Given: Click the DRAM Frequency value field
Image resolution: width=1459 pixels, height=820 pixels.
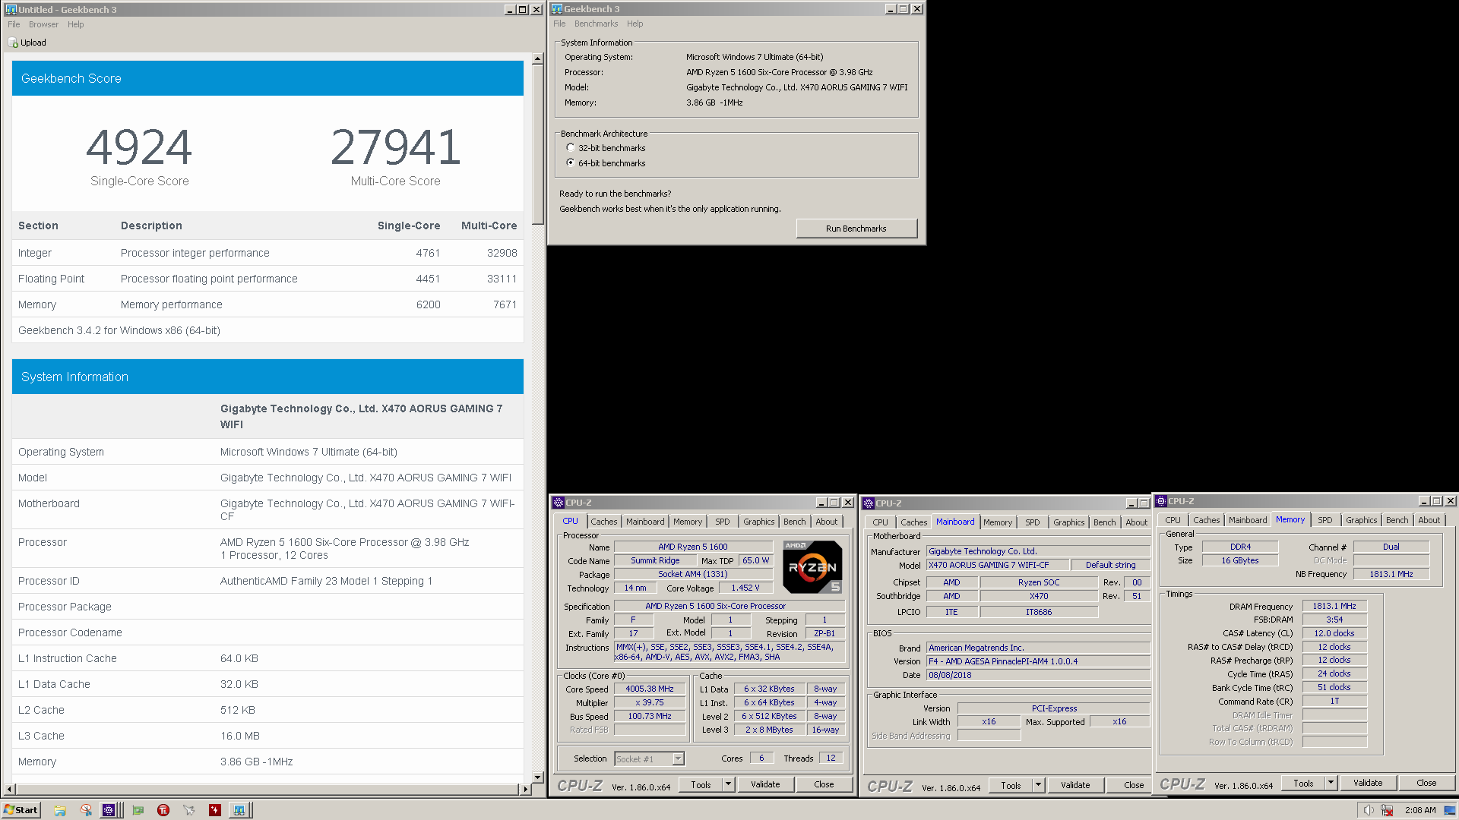Looking at the screenshot, I should click(1334, 606).
